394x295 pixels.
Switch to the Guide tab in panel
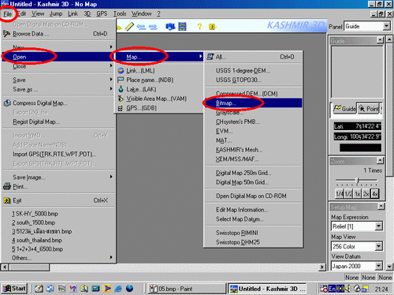click(x=344, y=109)
